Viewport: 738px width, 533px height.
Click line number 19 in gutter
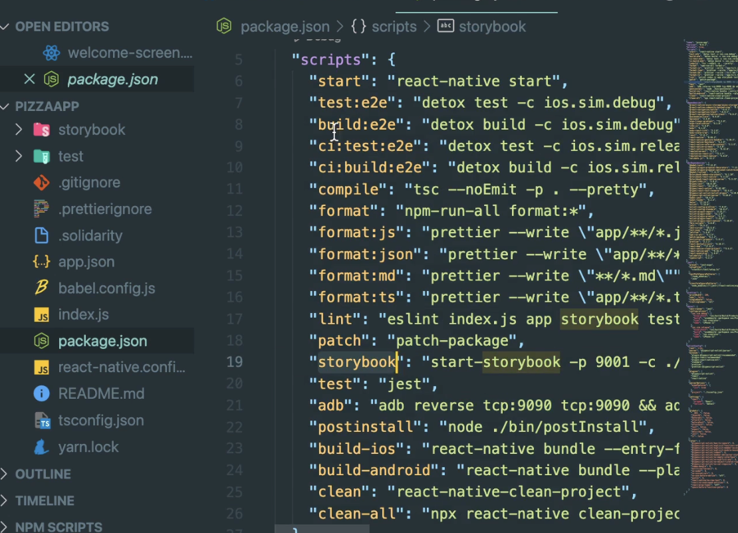pyautogui.click(x=235, y=362)
